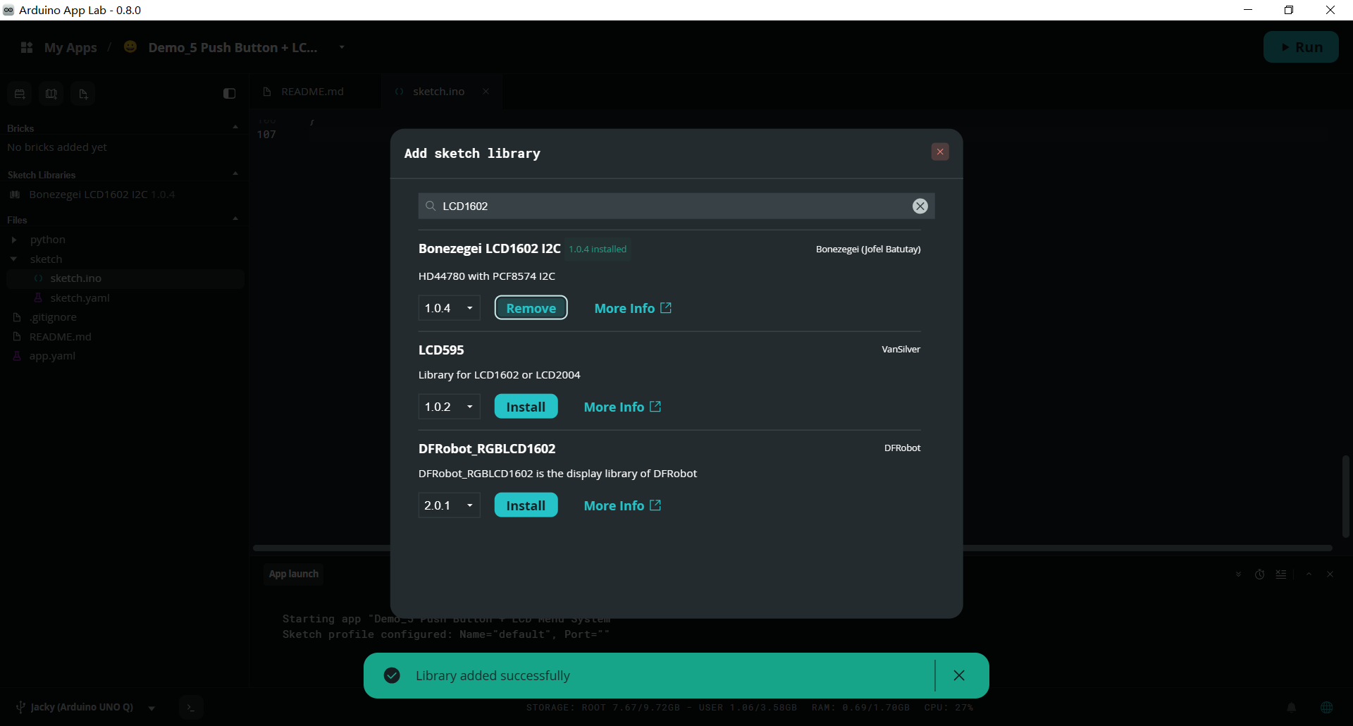
Task: Install the LCD595 library
Action: click(526, 407)
